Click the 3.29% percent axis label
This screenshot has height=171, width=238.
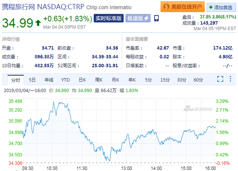222,101
